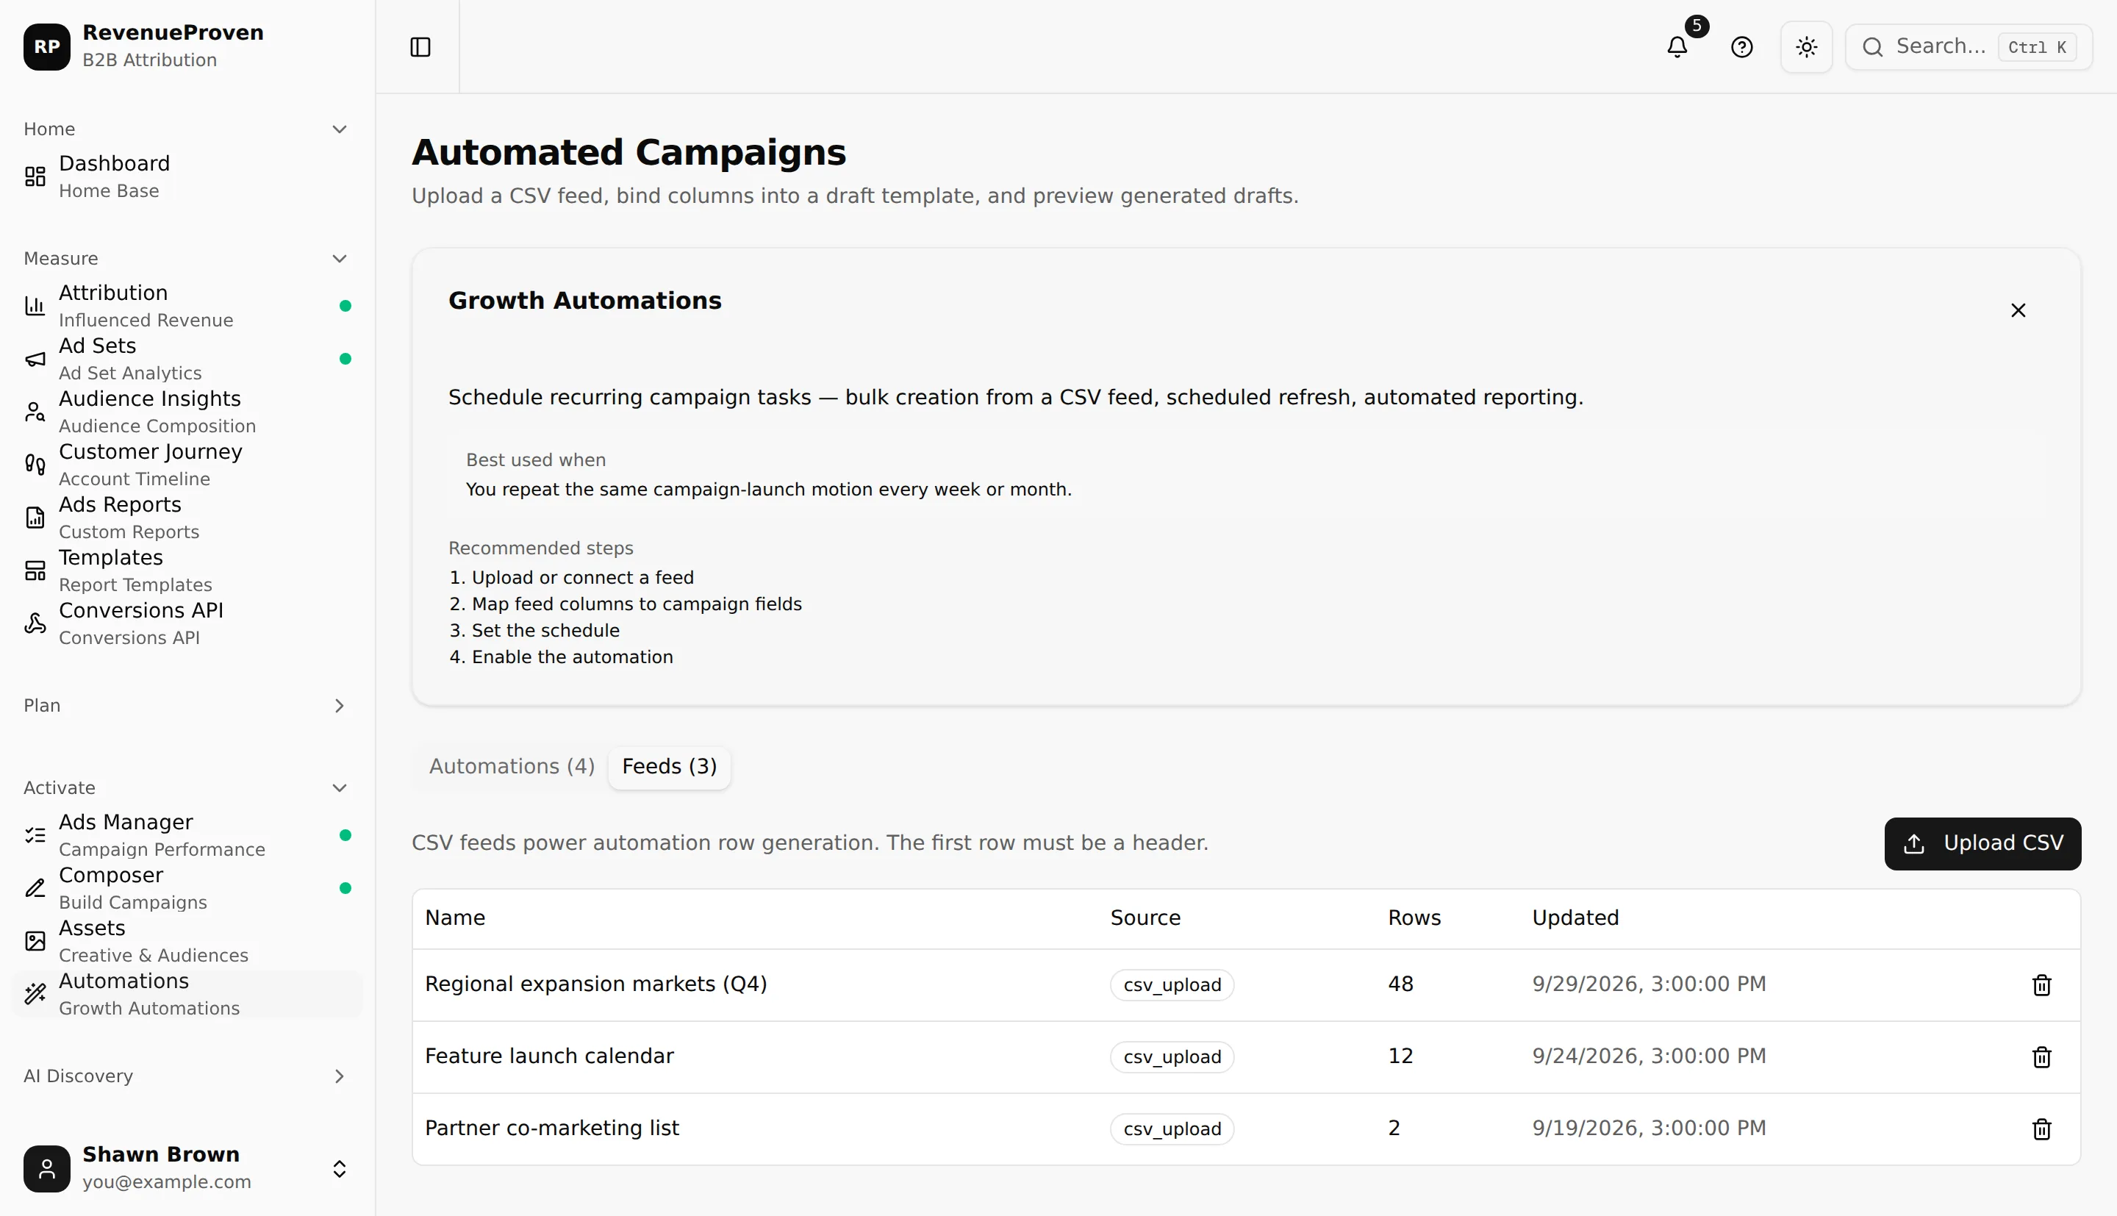Open Ads Manager campaign performance
Viewport: 2117px width, 1216px height.
click(187, 835)
